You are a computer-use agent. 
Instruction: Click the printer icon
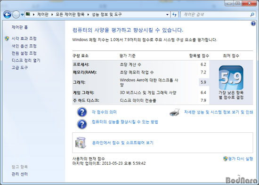tap(174, 113)
